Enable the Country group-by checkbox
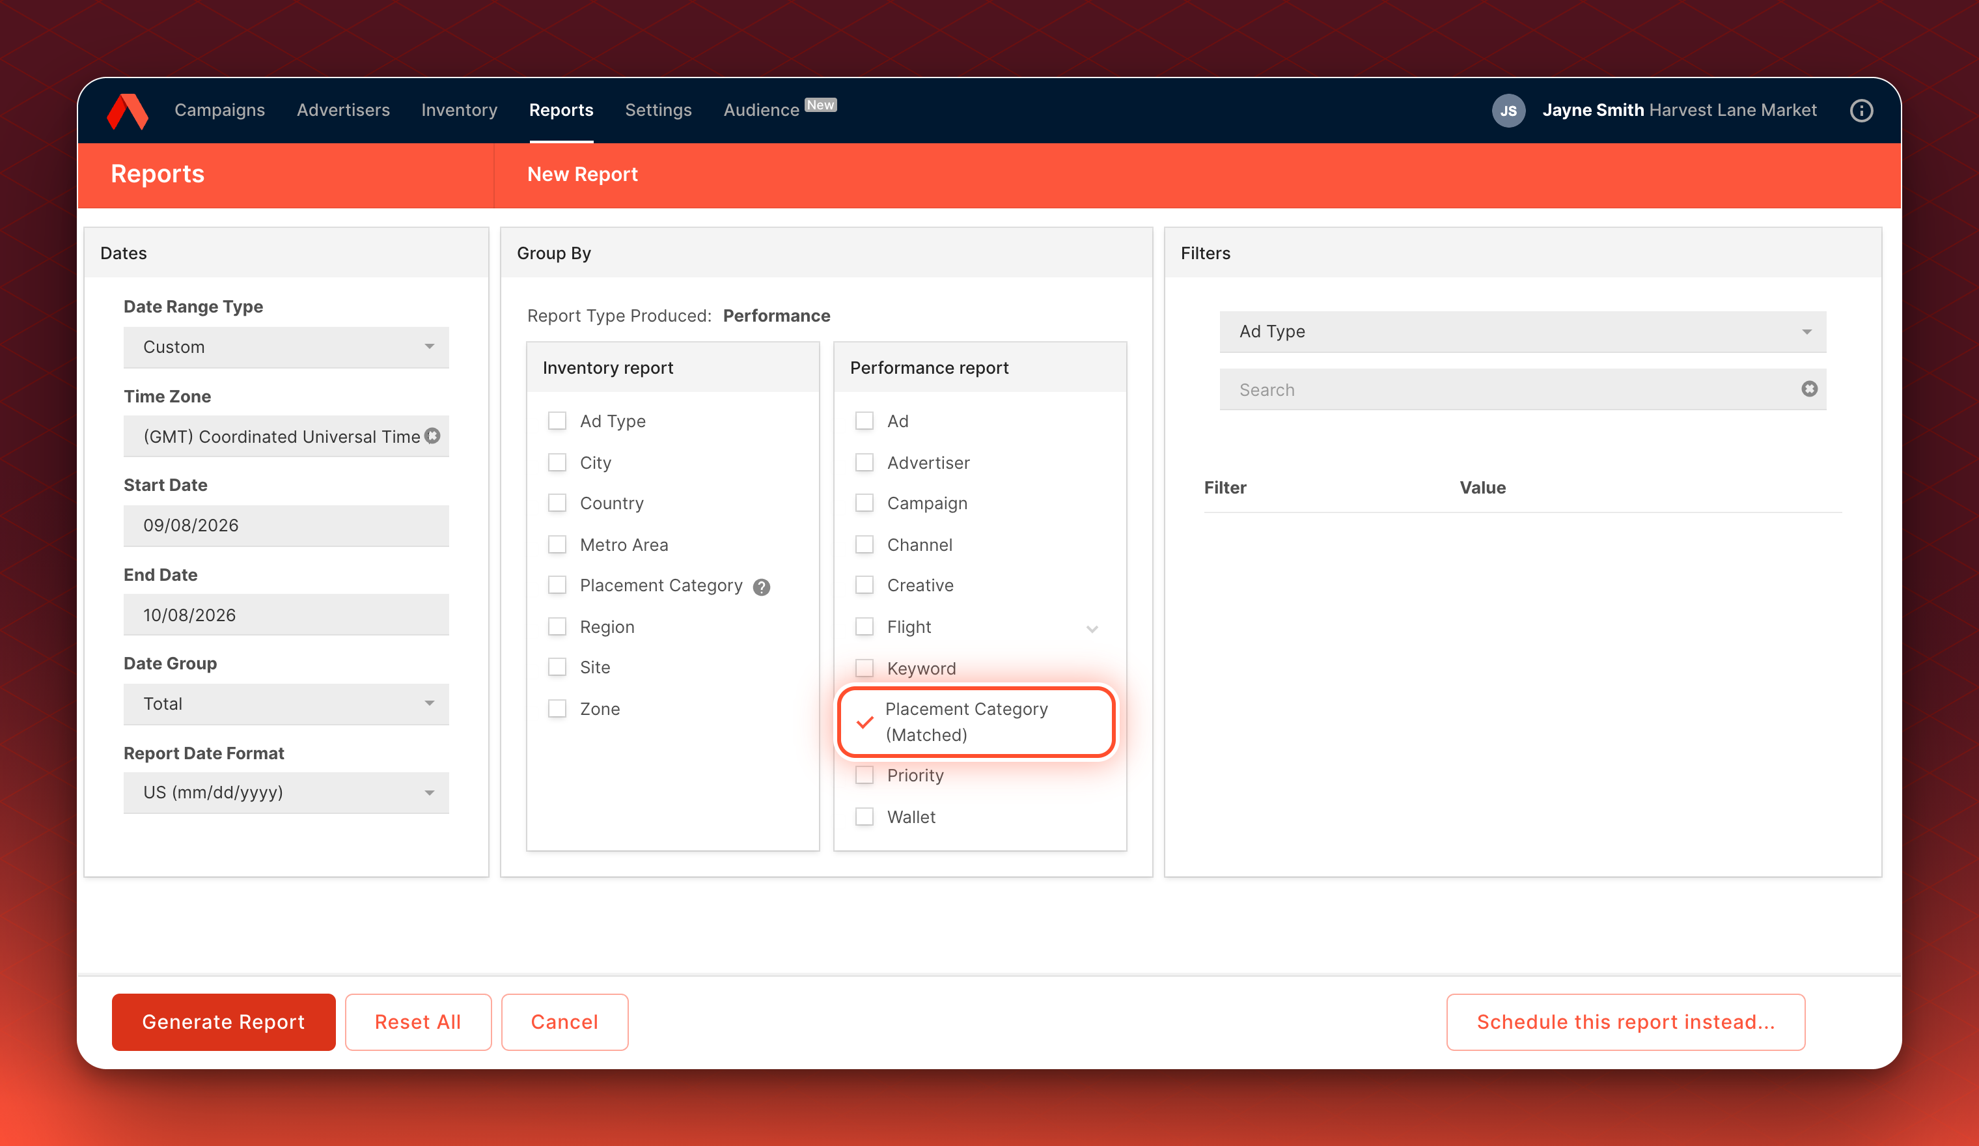This screenshot has width=1979, height=1146. click(x=557, y=503)
